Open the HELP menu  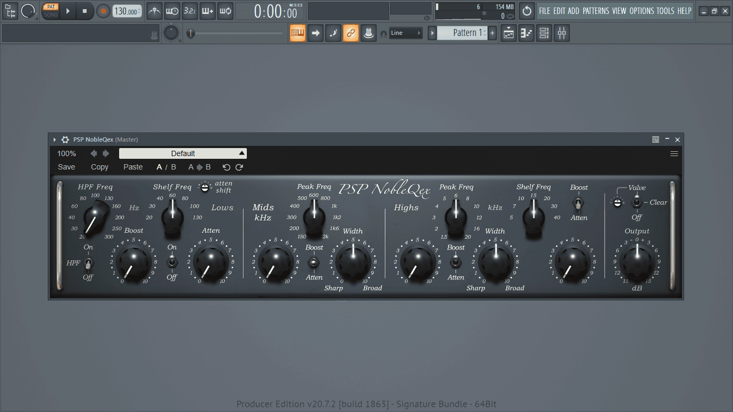684,11
